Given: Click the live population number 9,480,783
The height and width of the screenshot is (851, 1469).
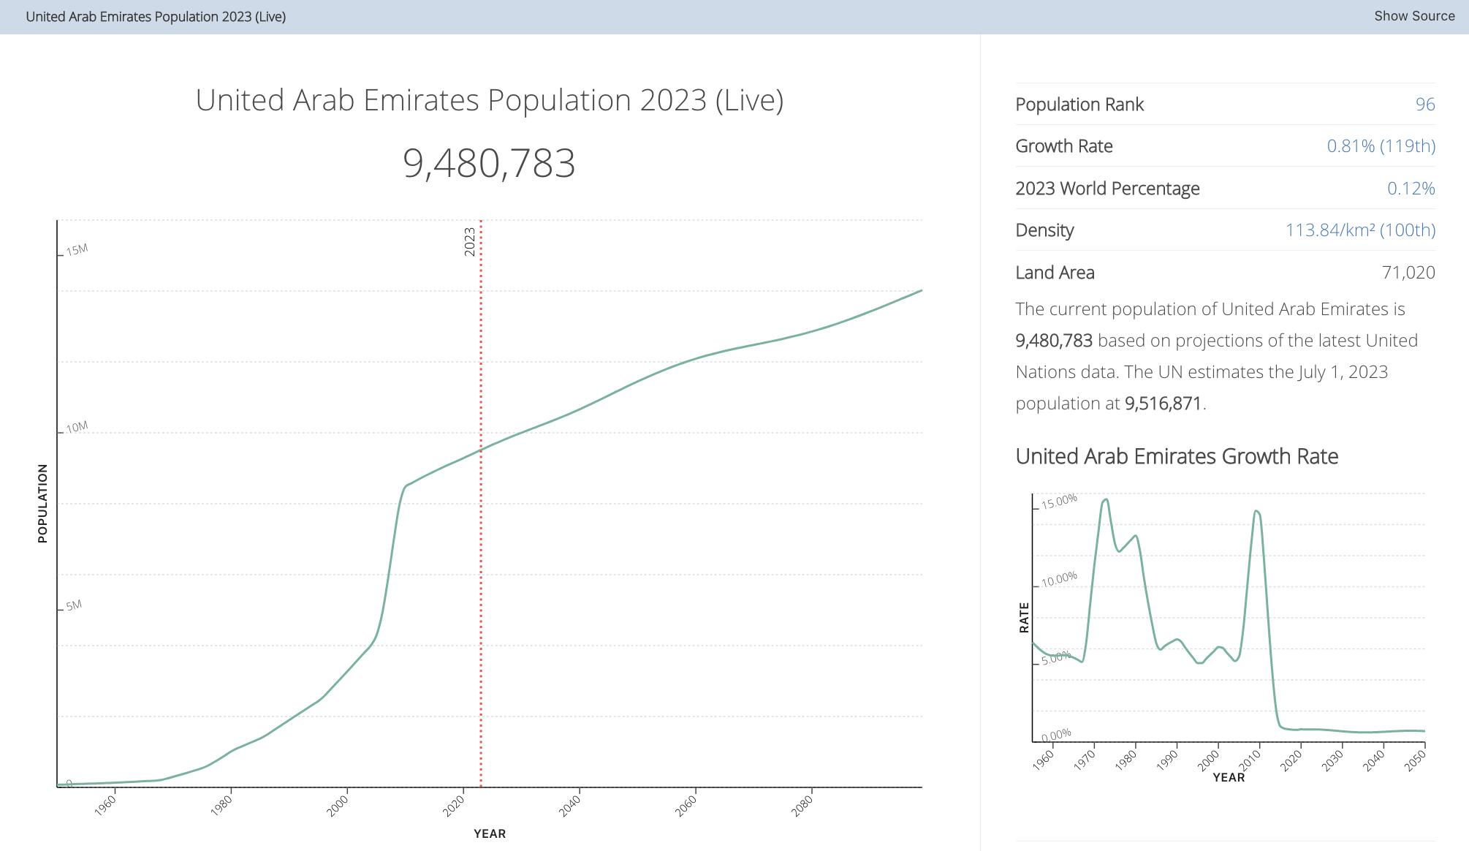Looking at the screenshot, I should (489, 163).
